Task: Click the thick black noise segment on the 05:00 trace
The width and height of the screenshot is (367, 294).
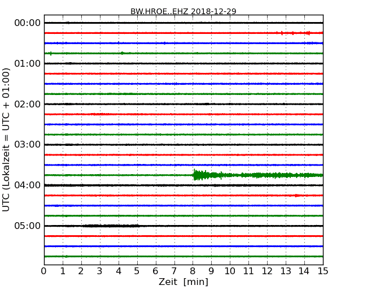Action: 111,226
